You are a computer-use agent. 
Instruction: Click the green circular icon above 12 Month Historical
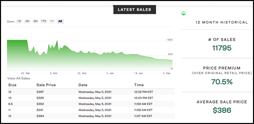[184, 13]
